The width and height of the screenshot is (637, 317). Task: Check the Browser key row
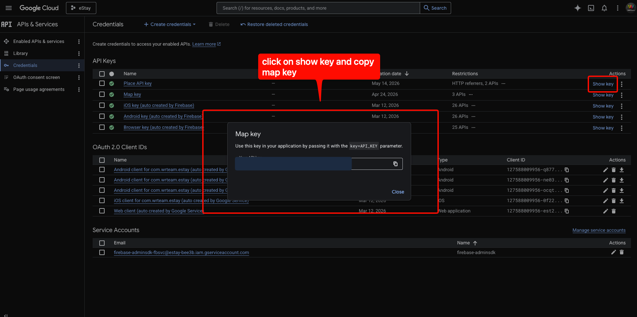click(x=102, y=127)
